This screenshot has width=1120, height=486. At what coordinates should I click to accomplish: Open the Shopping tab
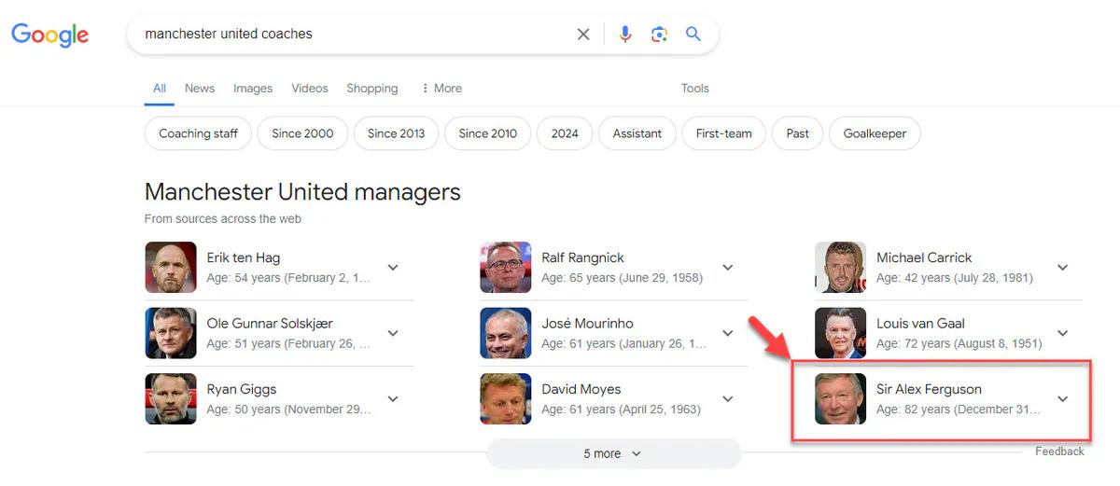[x=372, y=89]
